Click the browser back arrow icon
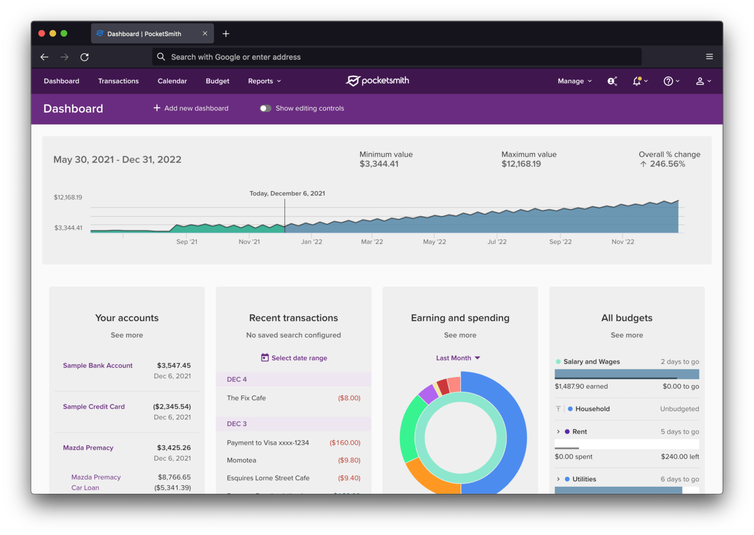Image resolution: width=754 pixels, height=535 pixels. click(44, 57)
